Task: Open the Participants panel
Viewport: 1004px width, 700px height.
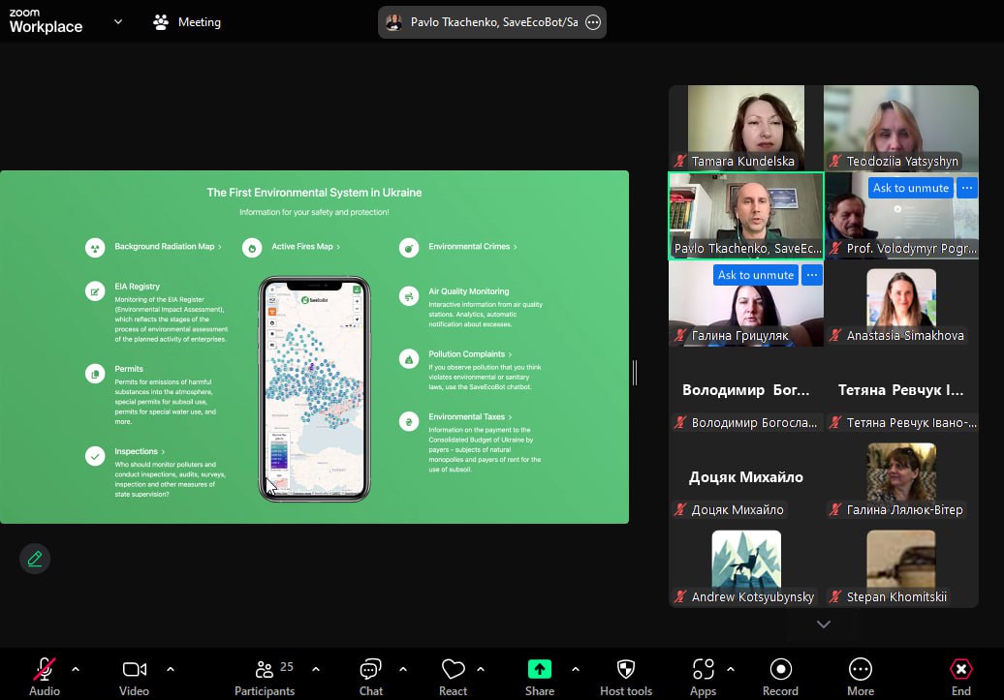Action: click(x=265, y=677)
